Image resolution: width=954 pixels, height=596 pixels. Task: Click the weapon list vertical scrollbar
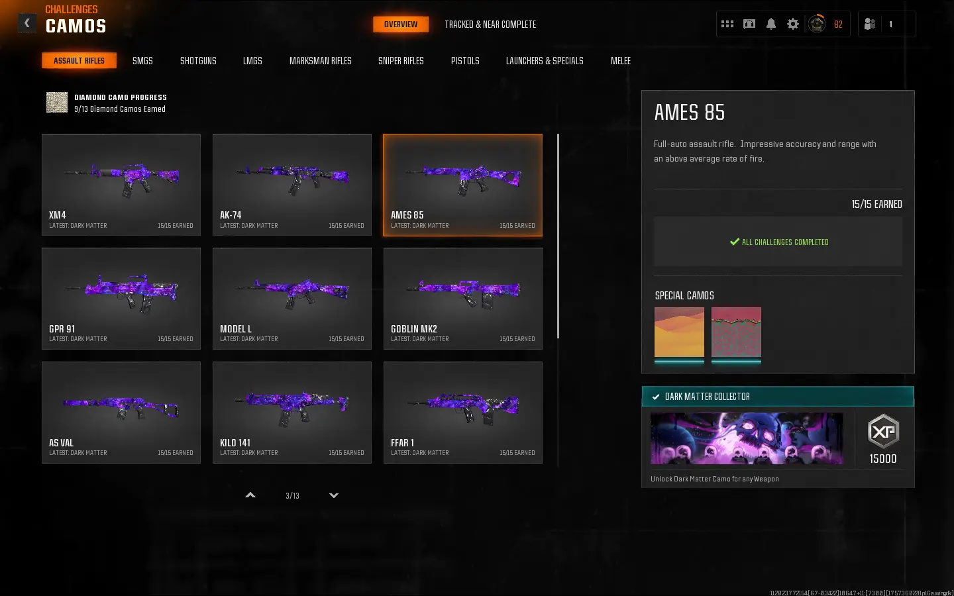pyautogui.click(x=558, y=236)
